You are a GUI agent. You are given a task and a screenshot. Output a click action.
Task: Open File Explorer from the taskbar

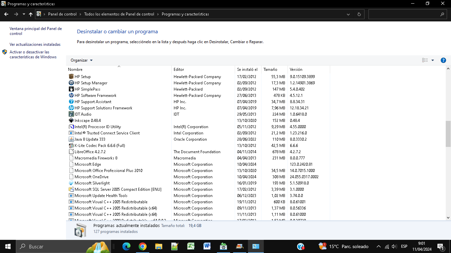point(159,246)
